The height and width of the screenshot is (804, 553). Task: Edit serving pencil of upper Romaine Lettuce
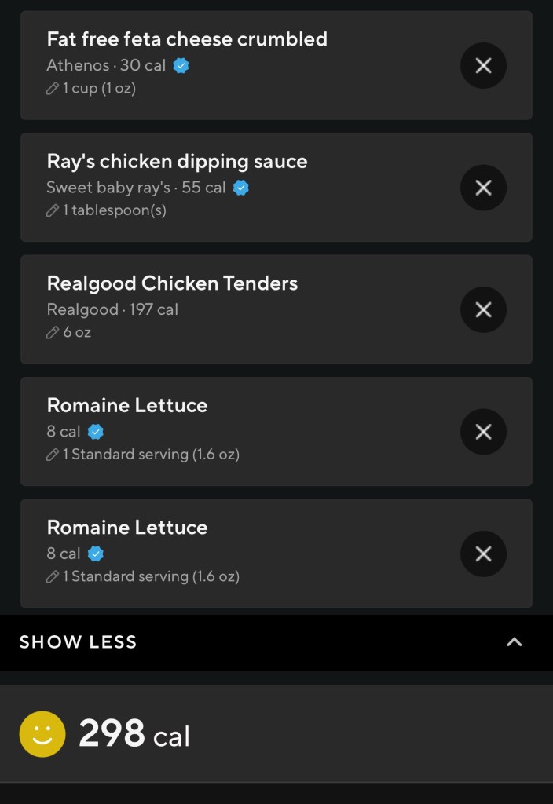[53, 455]
